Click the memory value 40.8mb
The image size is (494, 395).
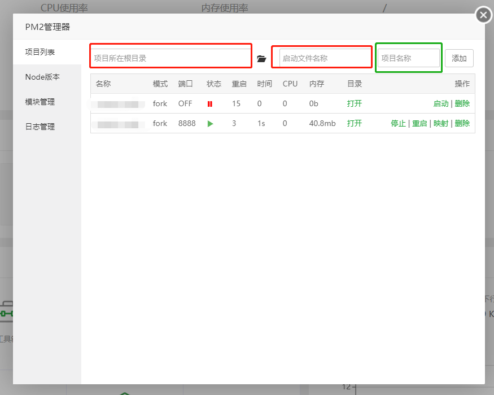pos(322,123)
